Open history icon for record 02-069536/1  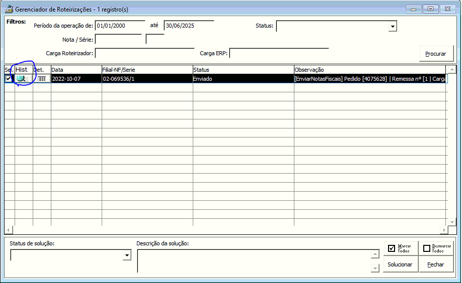(24, 79)
